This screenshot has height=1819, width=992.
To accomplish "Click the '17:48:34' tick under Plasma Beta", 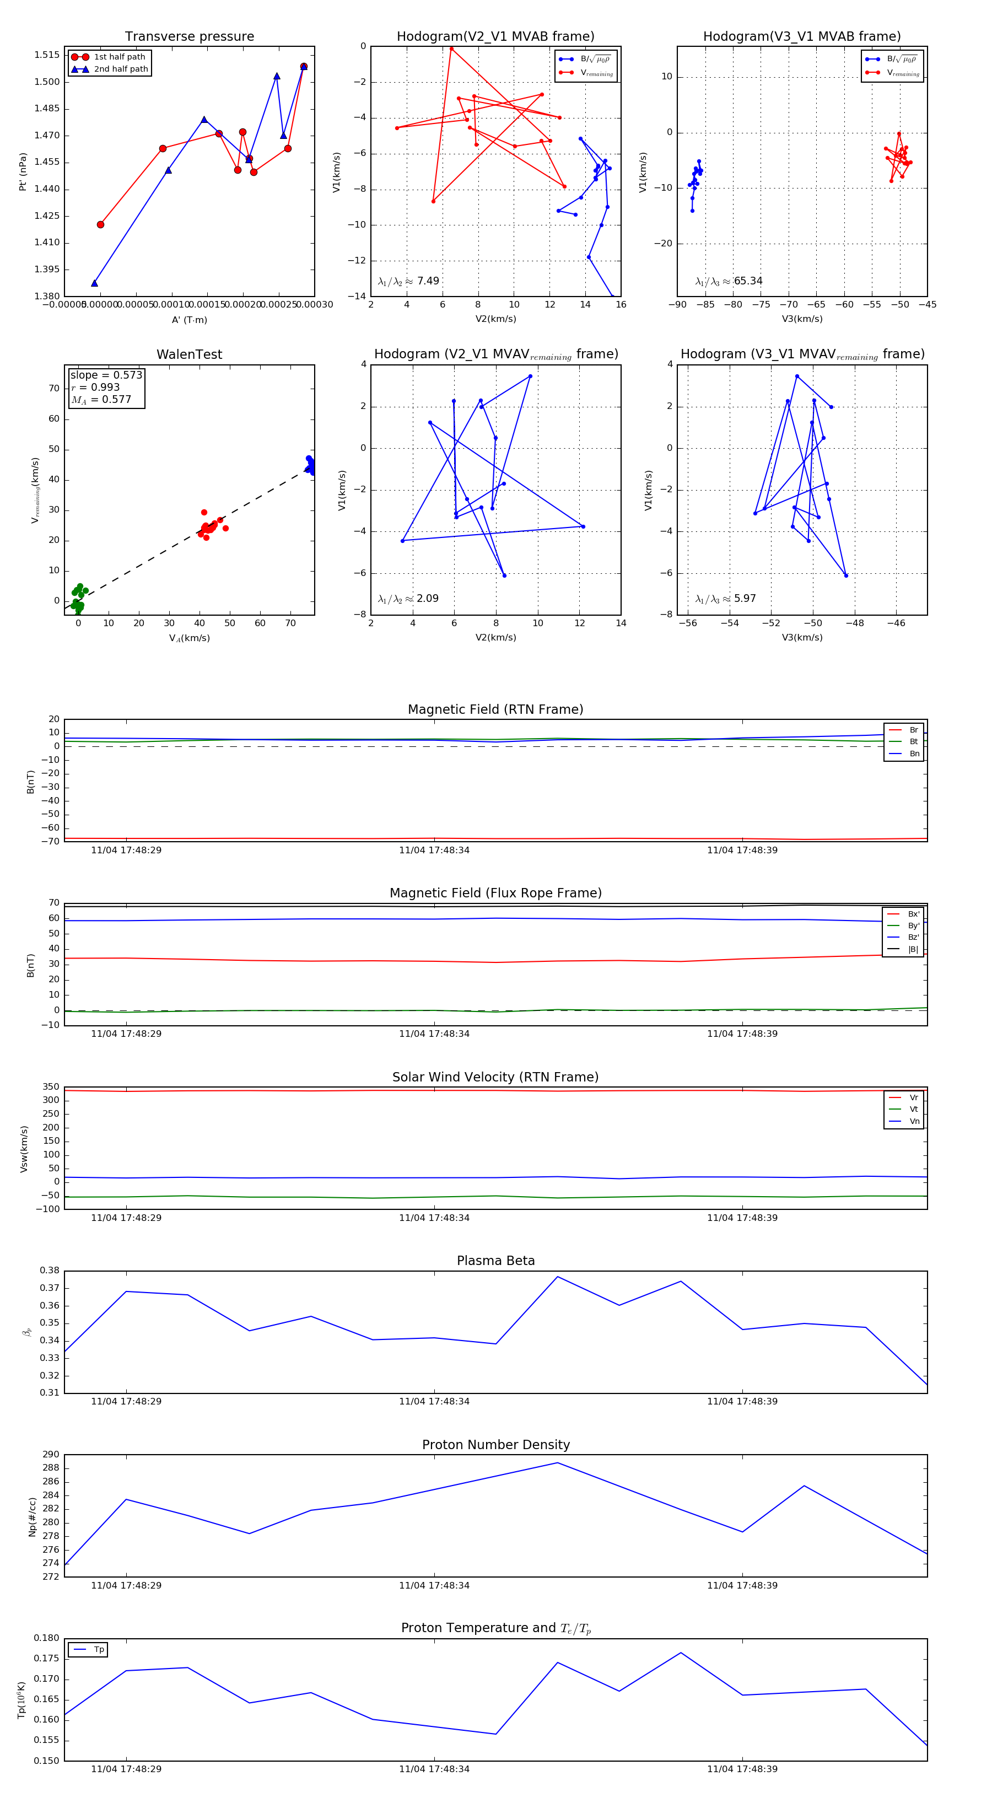I will [434, 1402].
